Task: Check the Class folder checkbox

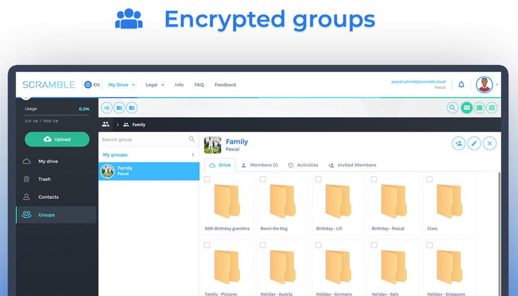Action: (429, 179)
